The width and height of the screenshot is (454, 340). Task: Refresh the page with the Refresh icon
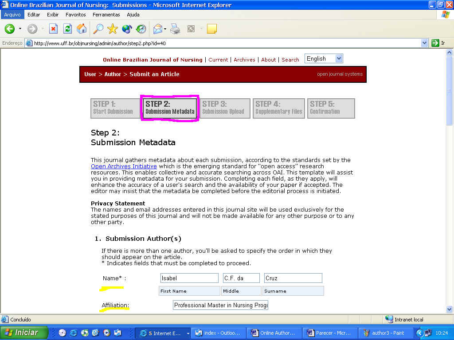(67, 29)
